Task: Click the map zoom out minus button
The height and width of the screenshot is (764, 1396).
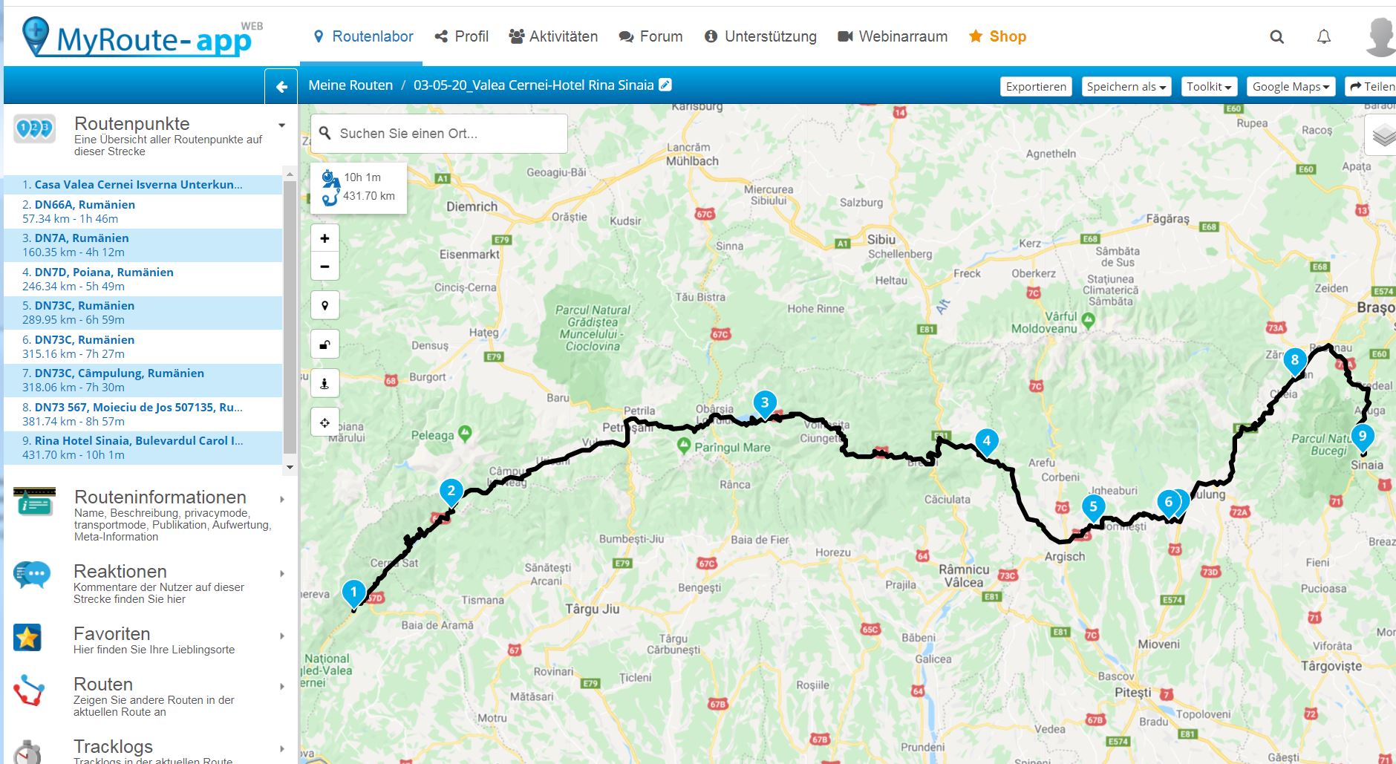Action: tap(324, 267)
